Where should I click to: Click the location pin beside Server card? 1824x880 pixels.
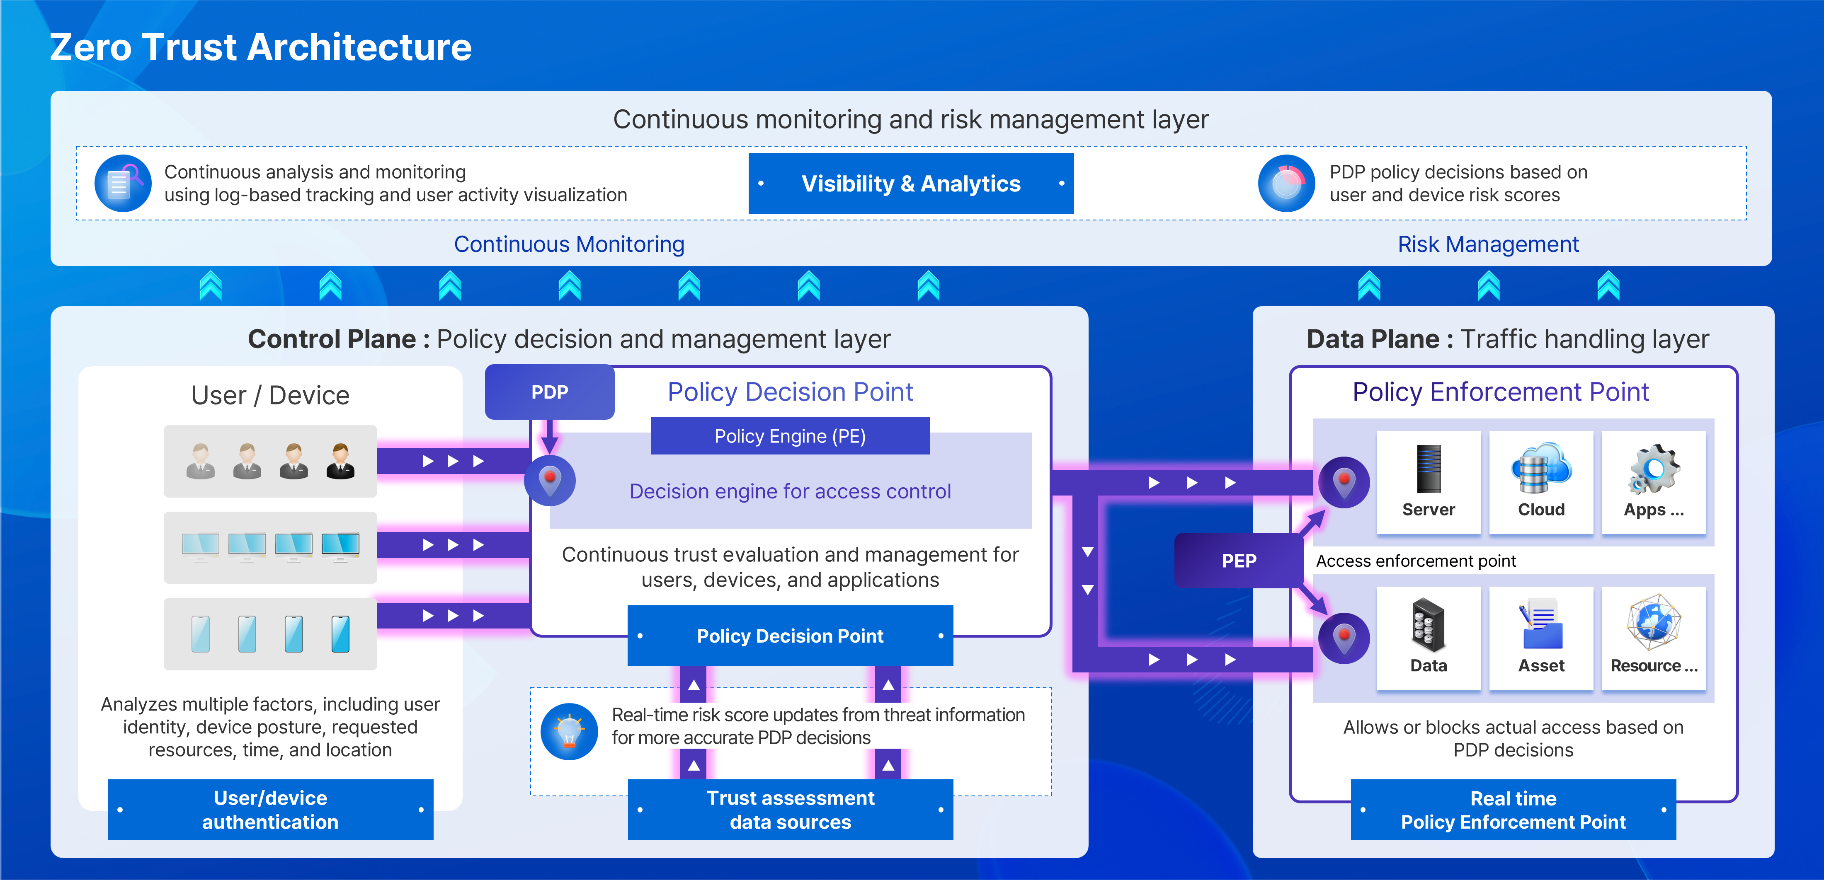[x=1343, y=482]
